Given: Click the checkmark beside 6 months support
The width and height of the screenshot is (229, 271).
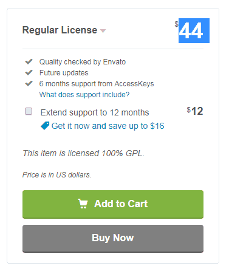Looking at the screenshot, I should (x=29, y=83).
